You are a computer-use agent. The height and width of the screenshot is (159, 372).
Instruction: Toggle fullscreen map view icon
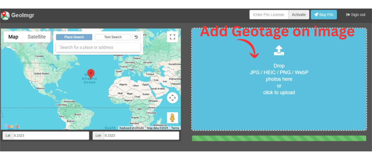point(173,37)
